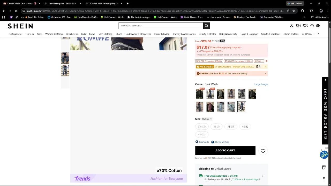Open the Home & Living menu
The width and height of the screenshot is (331, 186).
pyautogui.click(x=162, y=34)
